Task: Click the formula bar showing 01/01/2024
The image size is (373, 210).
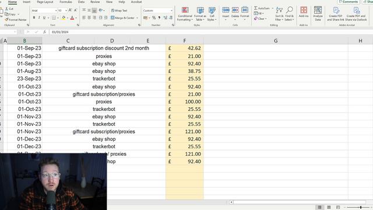Action: [x=210, y=32]
